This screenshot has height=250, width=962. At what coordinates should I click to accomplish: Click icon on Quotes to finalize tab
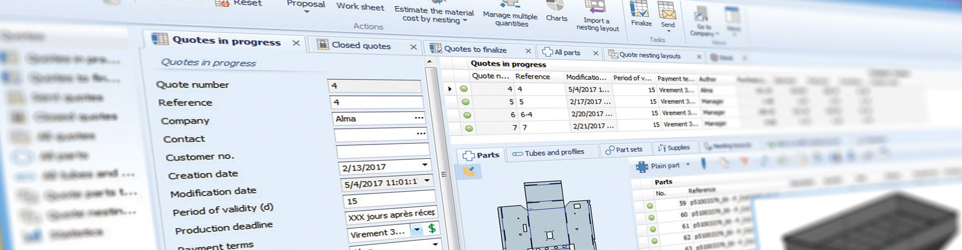pyautogui.click(x=435, y=48)
